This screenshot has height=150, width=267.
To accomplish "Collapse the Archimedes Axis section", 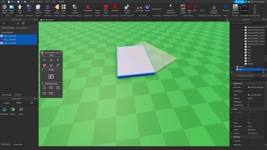I will (43, 55).
